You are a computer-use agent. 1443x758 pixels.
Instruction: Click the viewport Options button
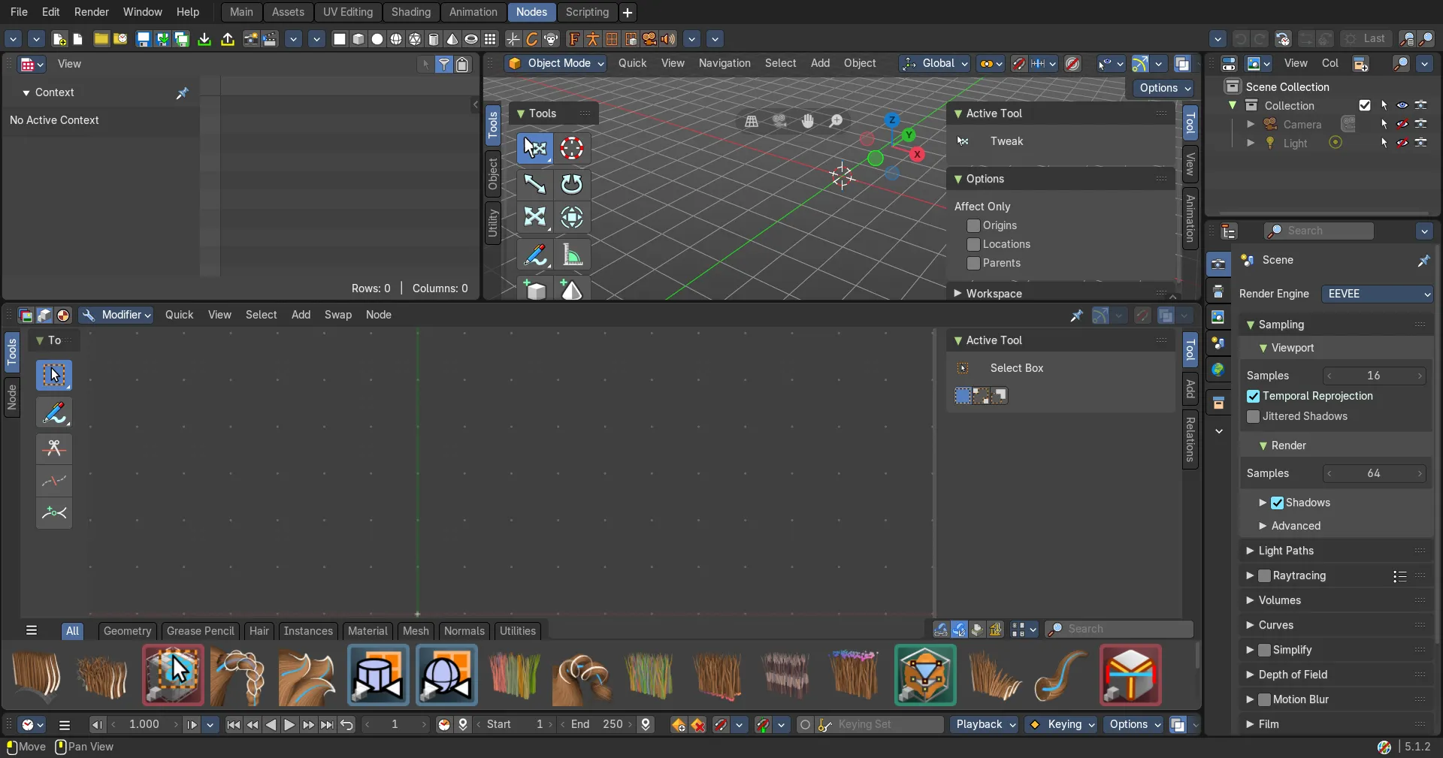pyautogui.click(x=1164, y=88)
